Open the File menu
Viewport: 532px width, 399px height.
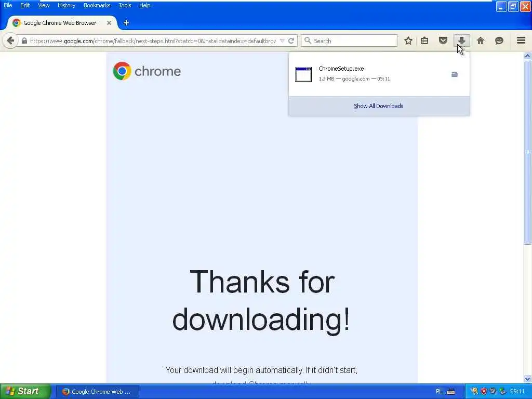(8, 5)
